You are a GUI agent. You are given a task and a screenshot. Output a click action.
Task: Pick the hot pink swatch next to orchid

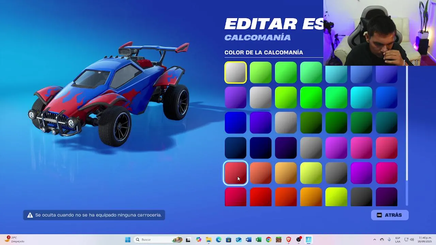(x=361, y=148)
